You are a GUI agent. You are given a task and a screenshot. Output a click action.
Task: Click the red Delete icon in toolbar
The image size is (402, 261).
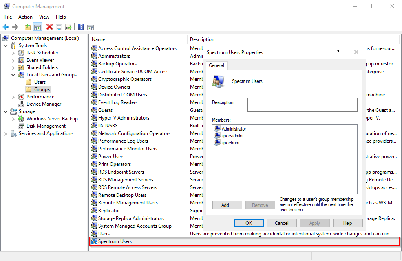pos(49,27)
